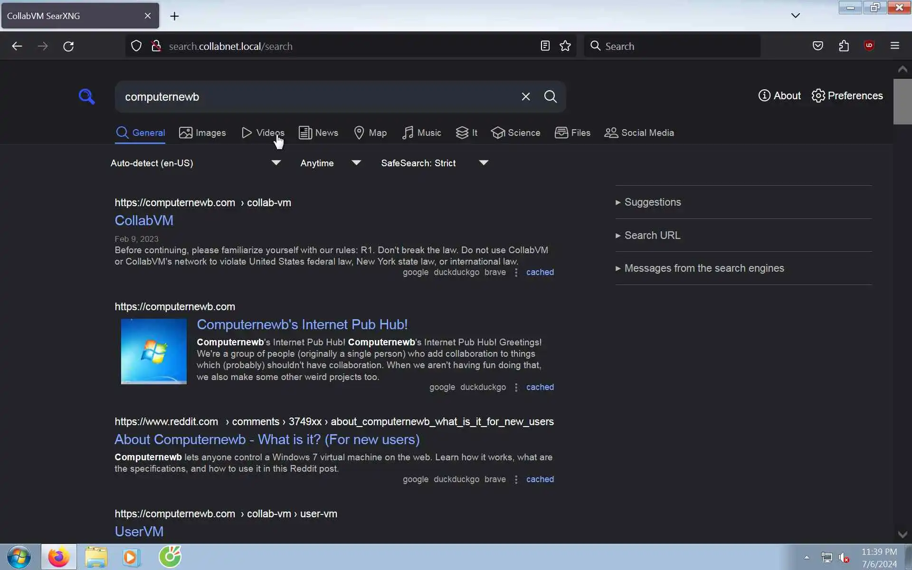
Task: Click the Windows Start orb
Action: [19, 557]
